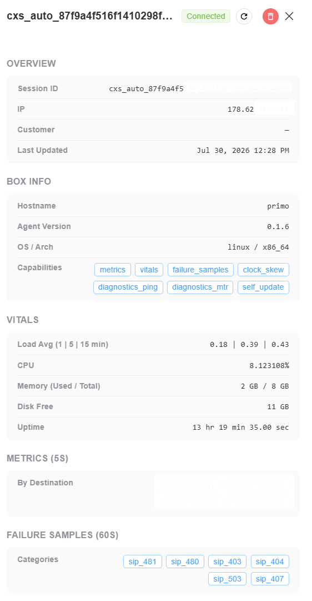Select the sip_481 failure category
Screen dimensions: 312x601
coord(143,562)
